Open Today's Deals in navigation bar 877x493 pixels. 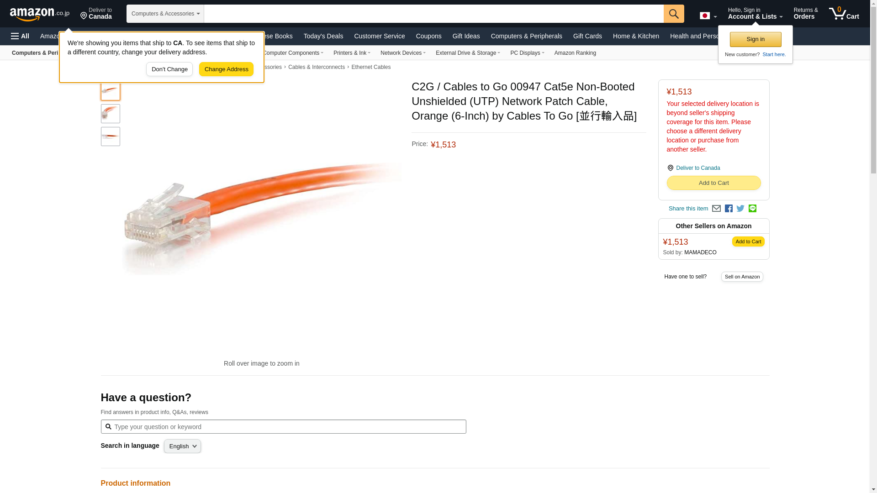tap(323, 36)
